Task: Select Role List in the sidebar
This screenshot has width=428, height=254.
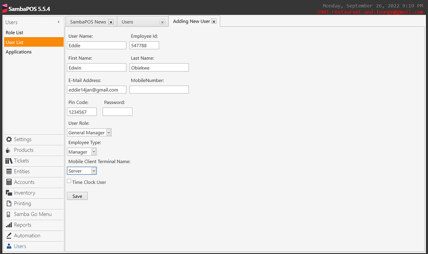Action: tap(14, 32)
